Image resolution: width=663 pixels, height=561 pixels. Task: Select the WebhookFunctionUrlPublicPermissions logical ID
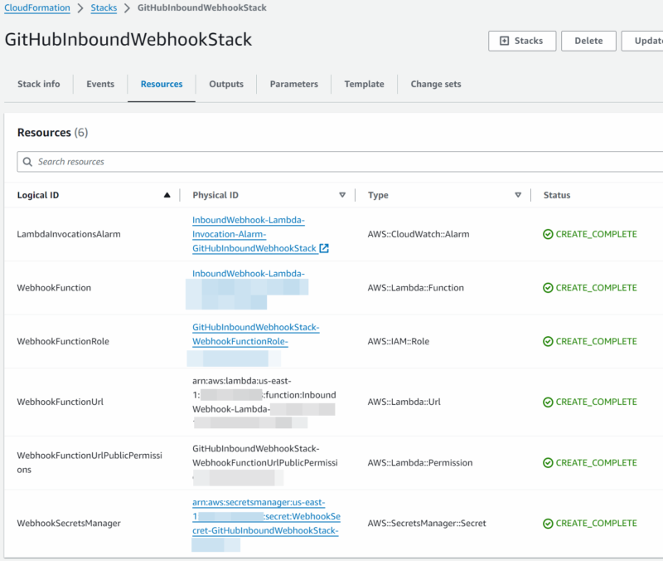[90, 462]
